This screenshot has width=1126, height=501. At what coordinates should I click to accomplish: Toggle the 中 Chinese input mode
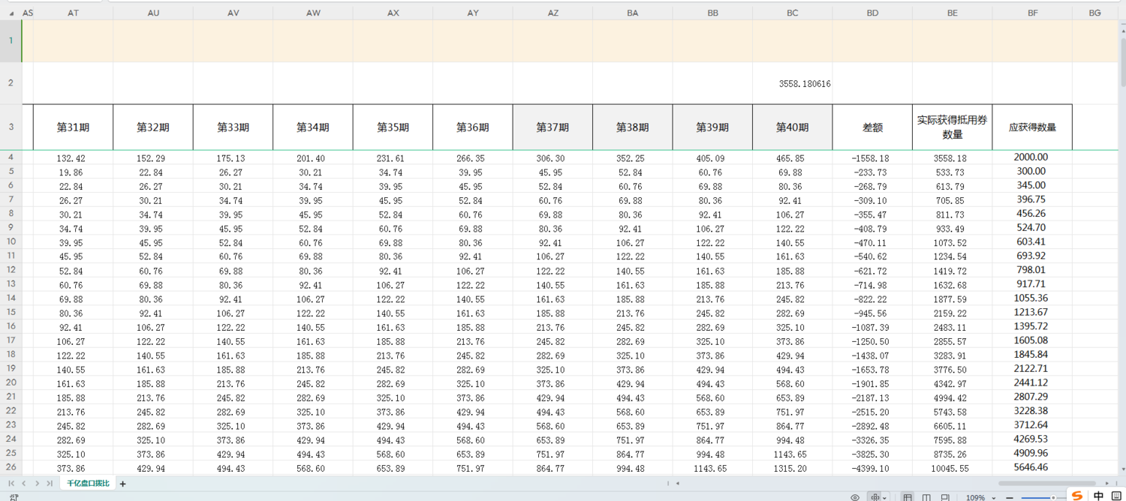tap(1098, 496)
